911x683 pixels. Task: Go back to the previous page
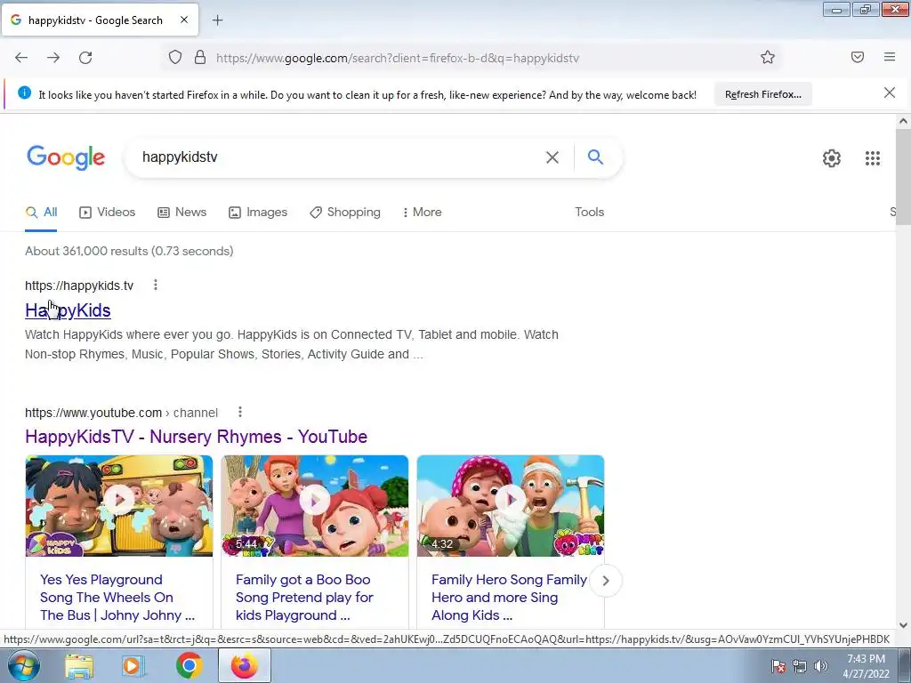[x=21, y=58]
